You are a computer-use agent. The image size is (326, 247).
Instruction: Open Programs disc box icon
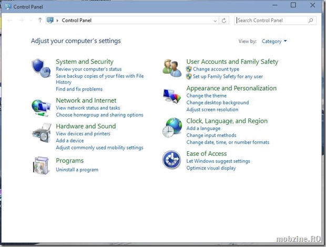click(41, 165)
